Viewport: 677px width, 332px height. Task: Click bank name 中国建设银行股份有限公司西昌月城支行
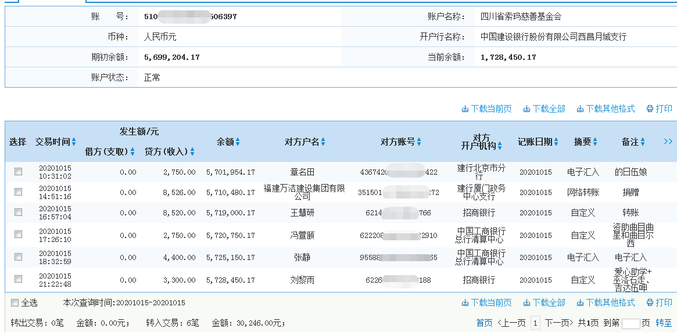[x=554, y=37]
